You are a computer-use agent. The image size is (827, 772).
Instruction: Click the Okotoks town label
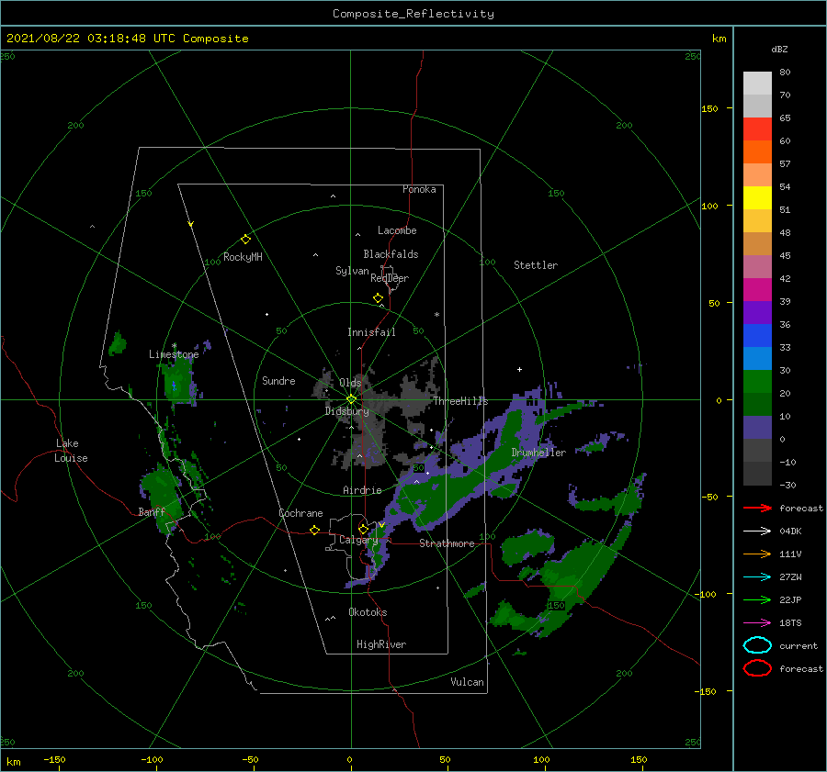tap(368, 612)
